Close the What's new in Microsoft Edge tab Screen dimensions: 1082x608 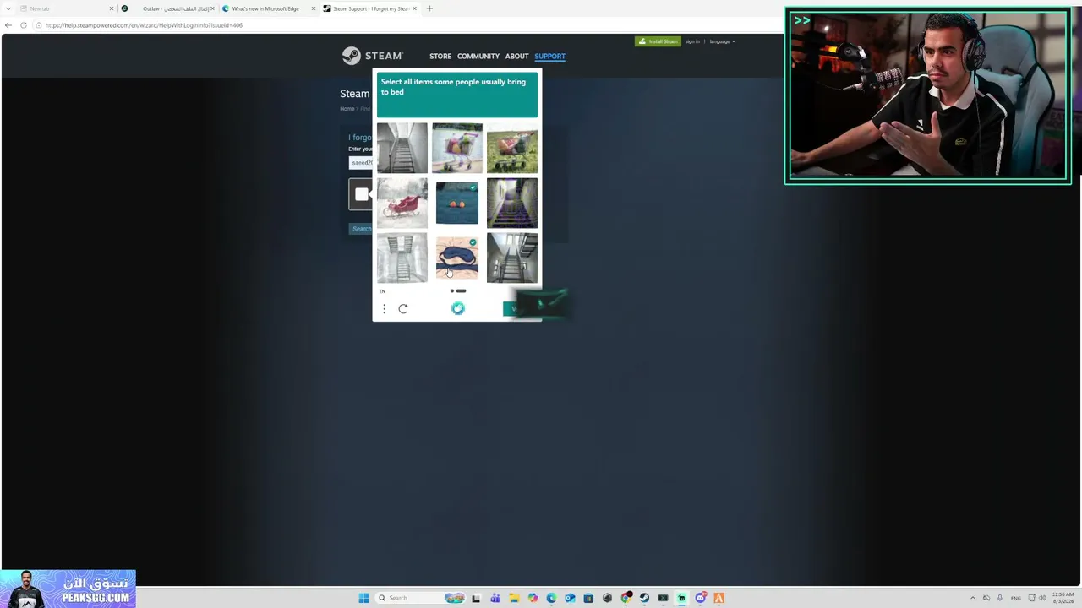pos(314,8)
